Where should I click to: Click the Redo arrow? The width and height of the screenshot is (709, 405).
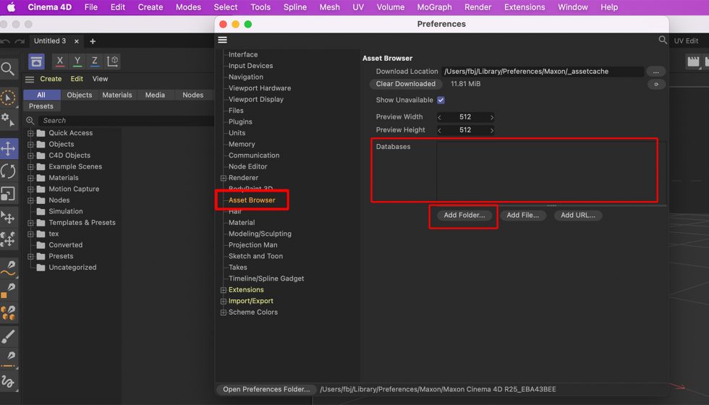[20, 42]
